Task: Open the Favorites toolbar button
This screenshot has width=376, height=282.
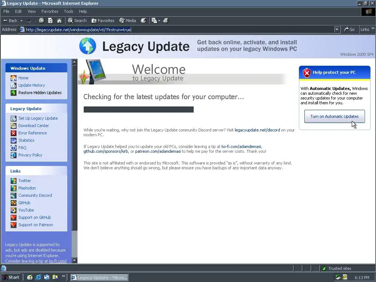Action: click(x=103, y=21)
